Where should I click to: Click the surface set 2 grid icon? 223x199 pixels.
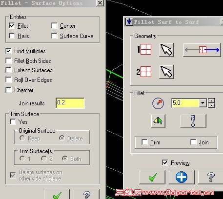click(x=146, y=72)
